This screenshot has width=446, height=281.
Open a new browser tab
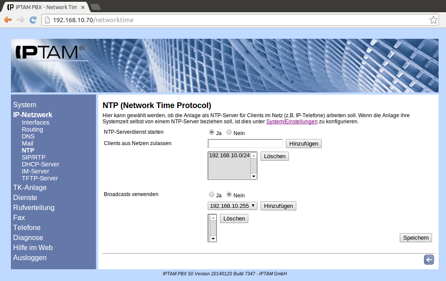tap(95, 7)
